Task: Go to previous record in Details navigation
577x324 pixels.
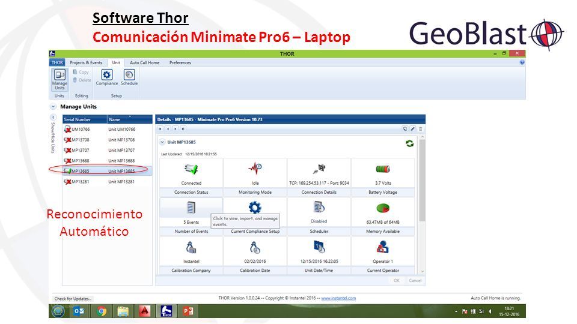Action: click(168, 129)
